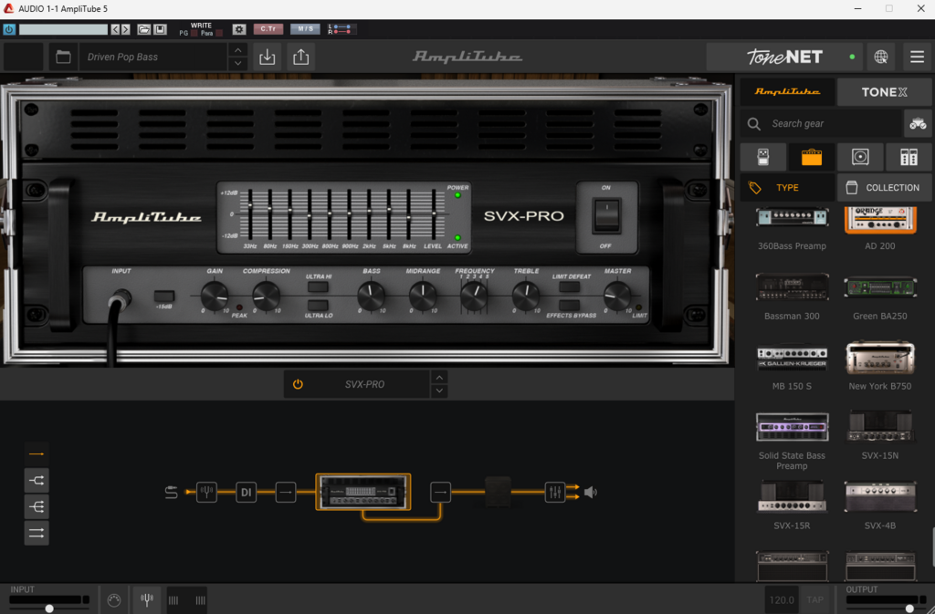Toggle the EFFECTS BYPASS switch

click(x=570, y=306)
